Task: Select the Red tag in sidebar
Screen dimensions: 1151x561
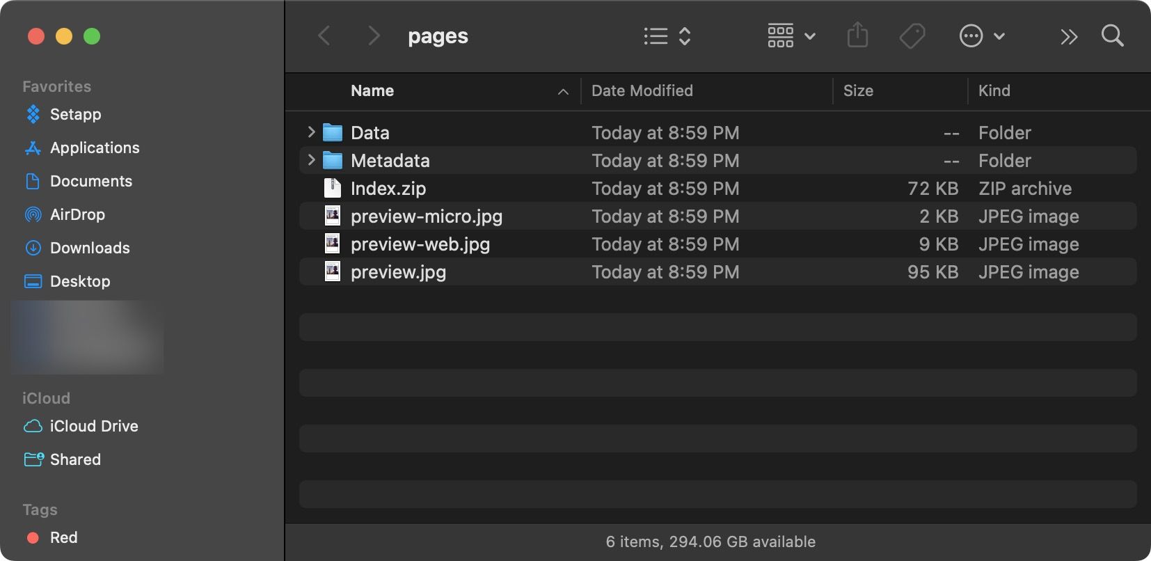Action: click(x=63, y=537)
